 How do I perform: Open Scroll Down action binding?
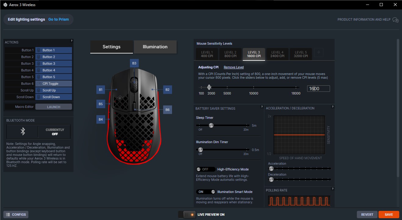pos(54,97)
